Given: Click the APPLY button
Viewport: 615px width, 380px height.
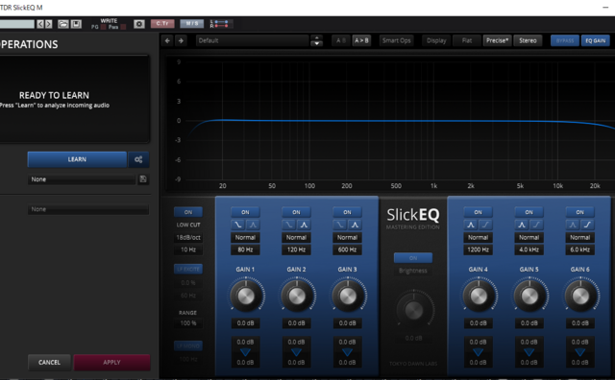Looking at the screenshot, I should click(111, 363).
